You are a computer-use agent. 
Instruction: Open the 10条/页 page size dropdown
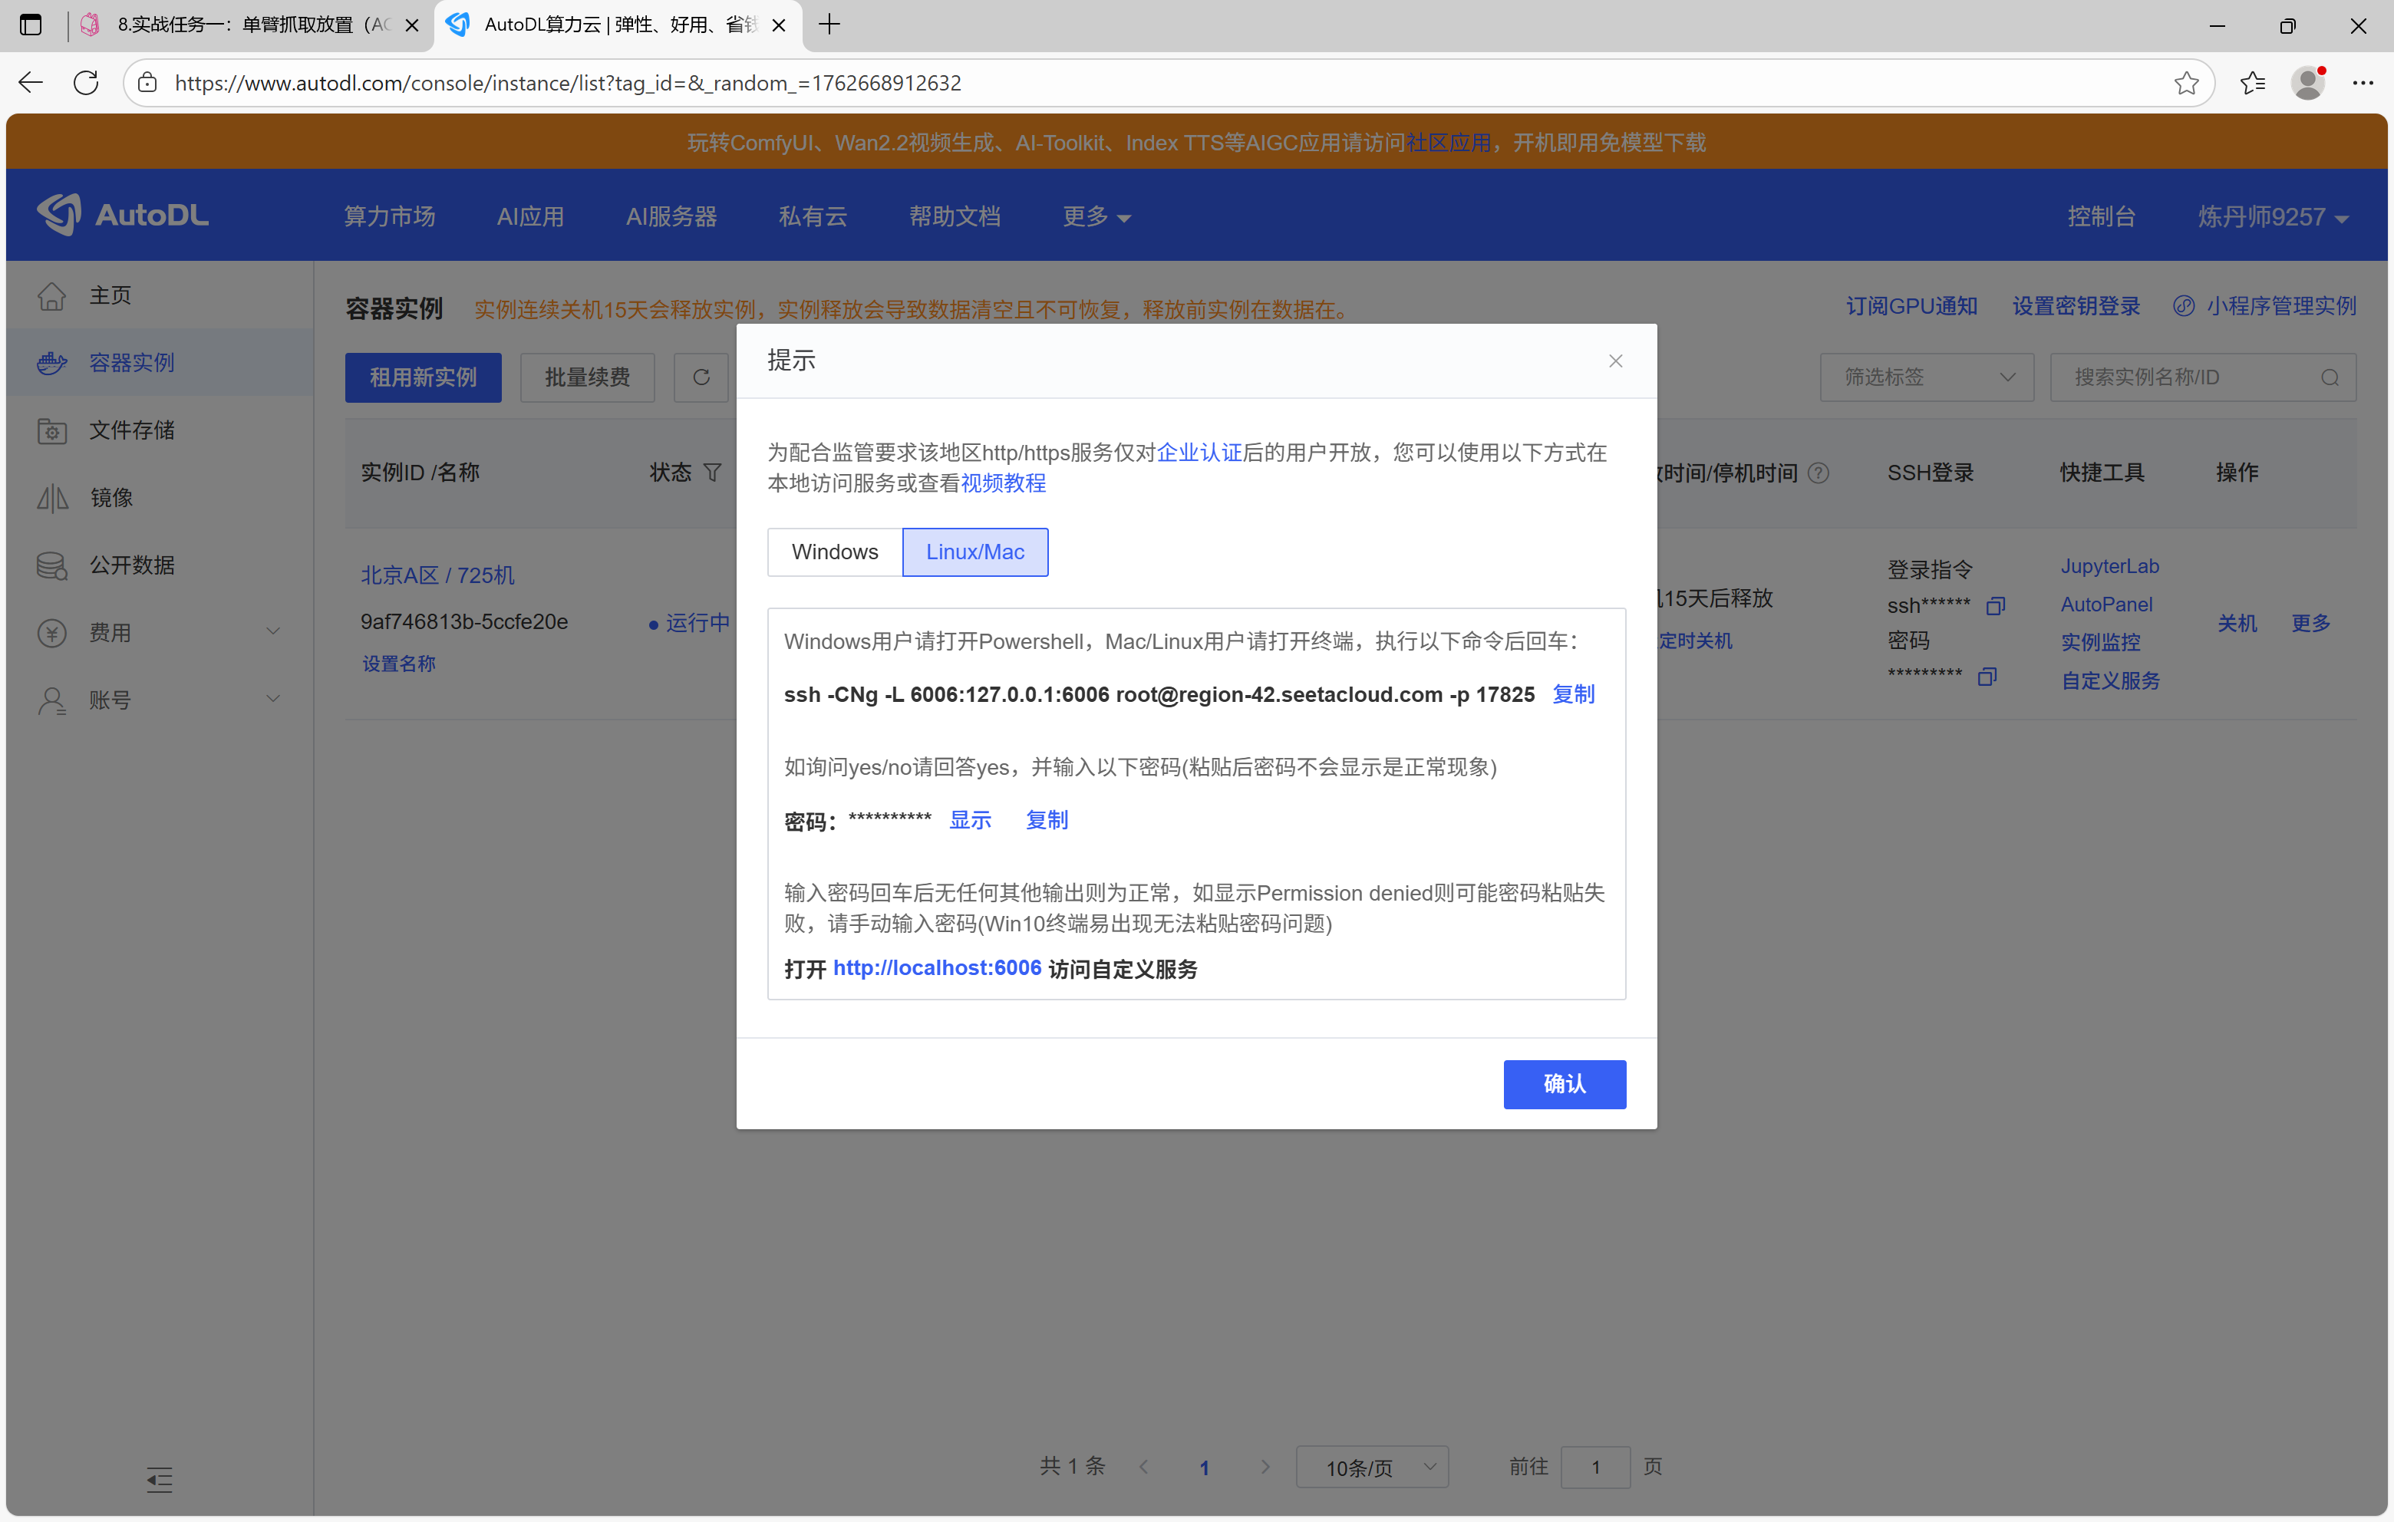(1372, 1466)
